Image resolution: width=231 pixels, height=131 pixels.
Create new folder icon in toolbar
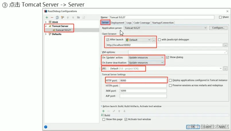[x=78, y=17]
